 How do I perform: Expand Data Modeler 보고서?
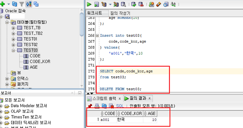[1, 106]
